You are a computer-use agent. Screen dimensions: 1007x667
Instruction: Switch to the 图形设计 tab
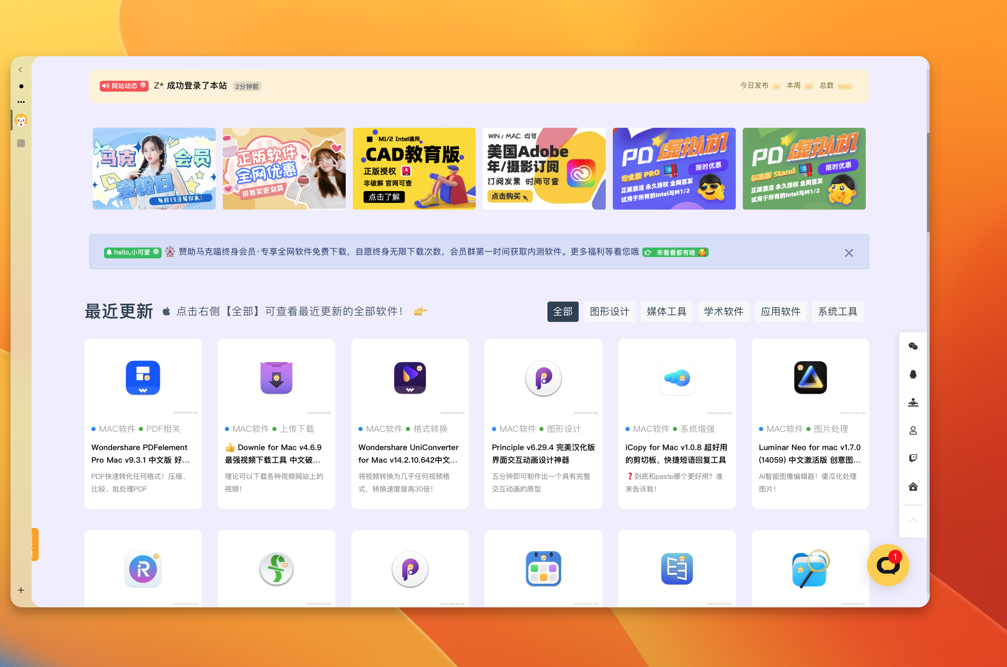(609, 312)
